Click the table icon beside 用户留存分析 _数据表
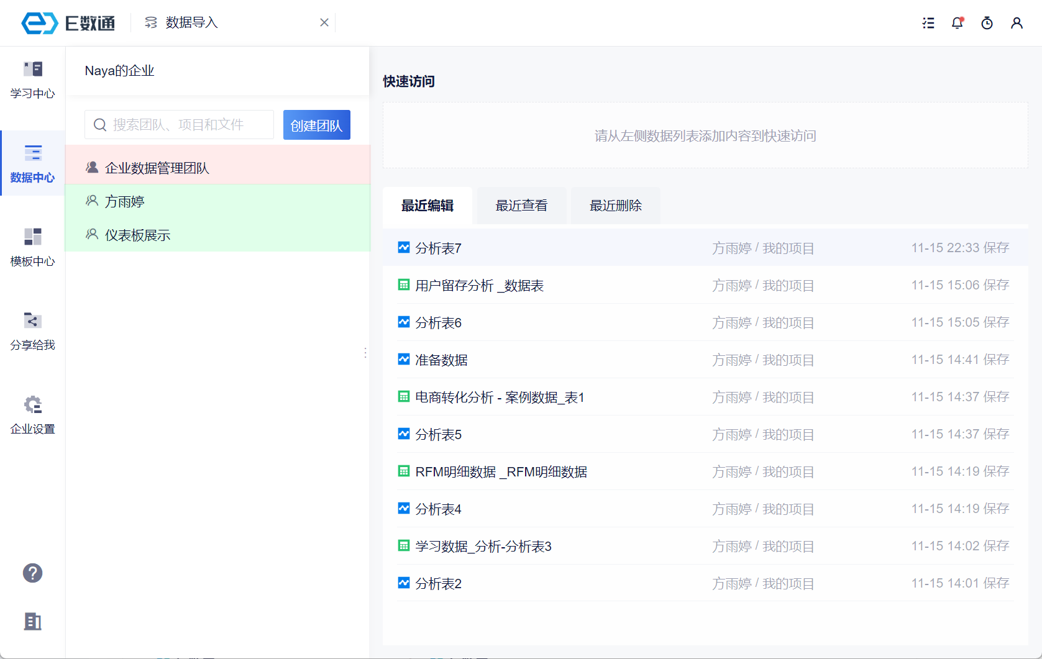1042x659 pixels. (404, 284)
